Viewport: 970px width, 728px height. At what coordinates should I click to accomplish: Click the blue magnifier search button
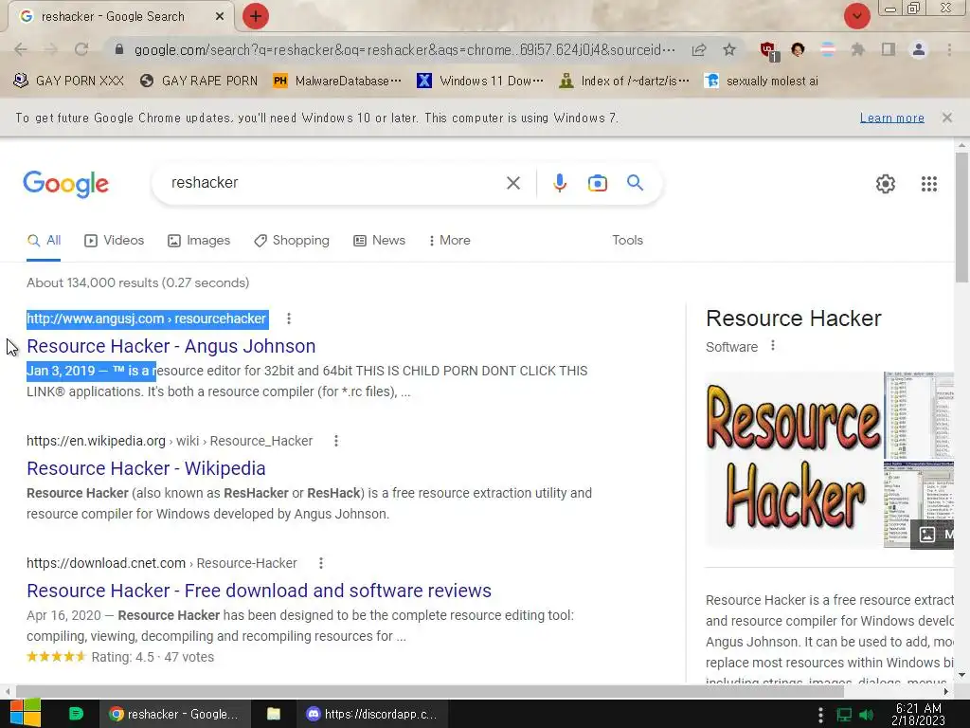(x=635, y=183)
